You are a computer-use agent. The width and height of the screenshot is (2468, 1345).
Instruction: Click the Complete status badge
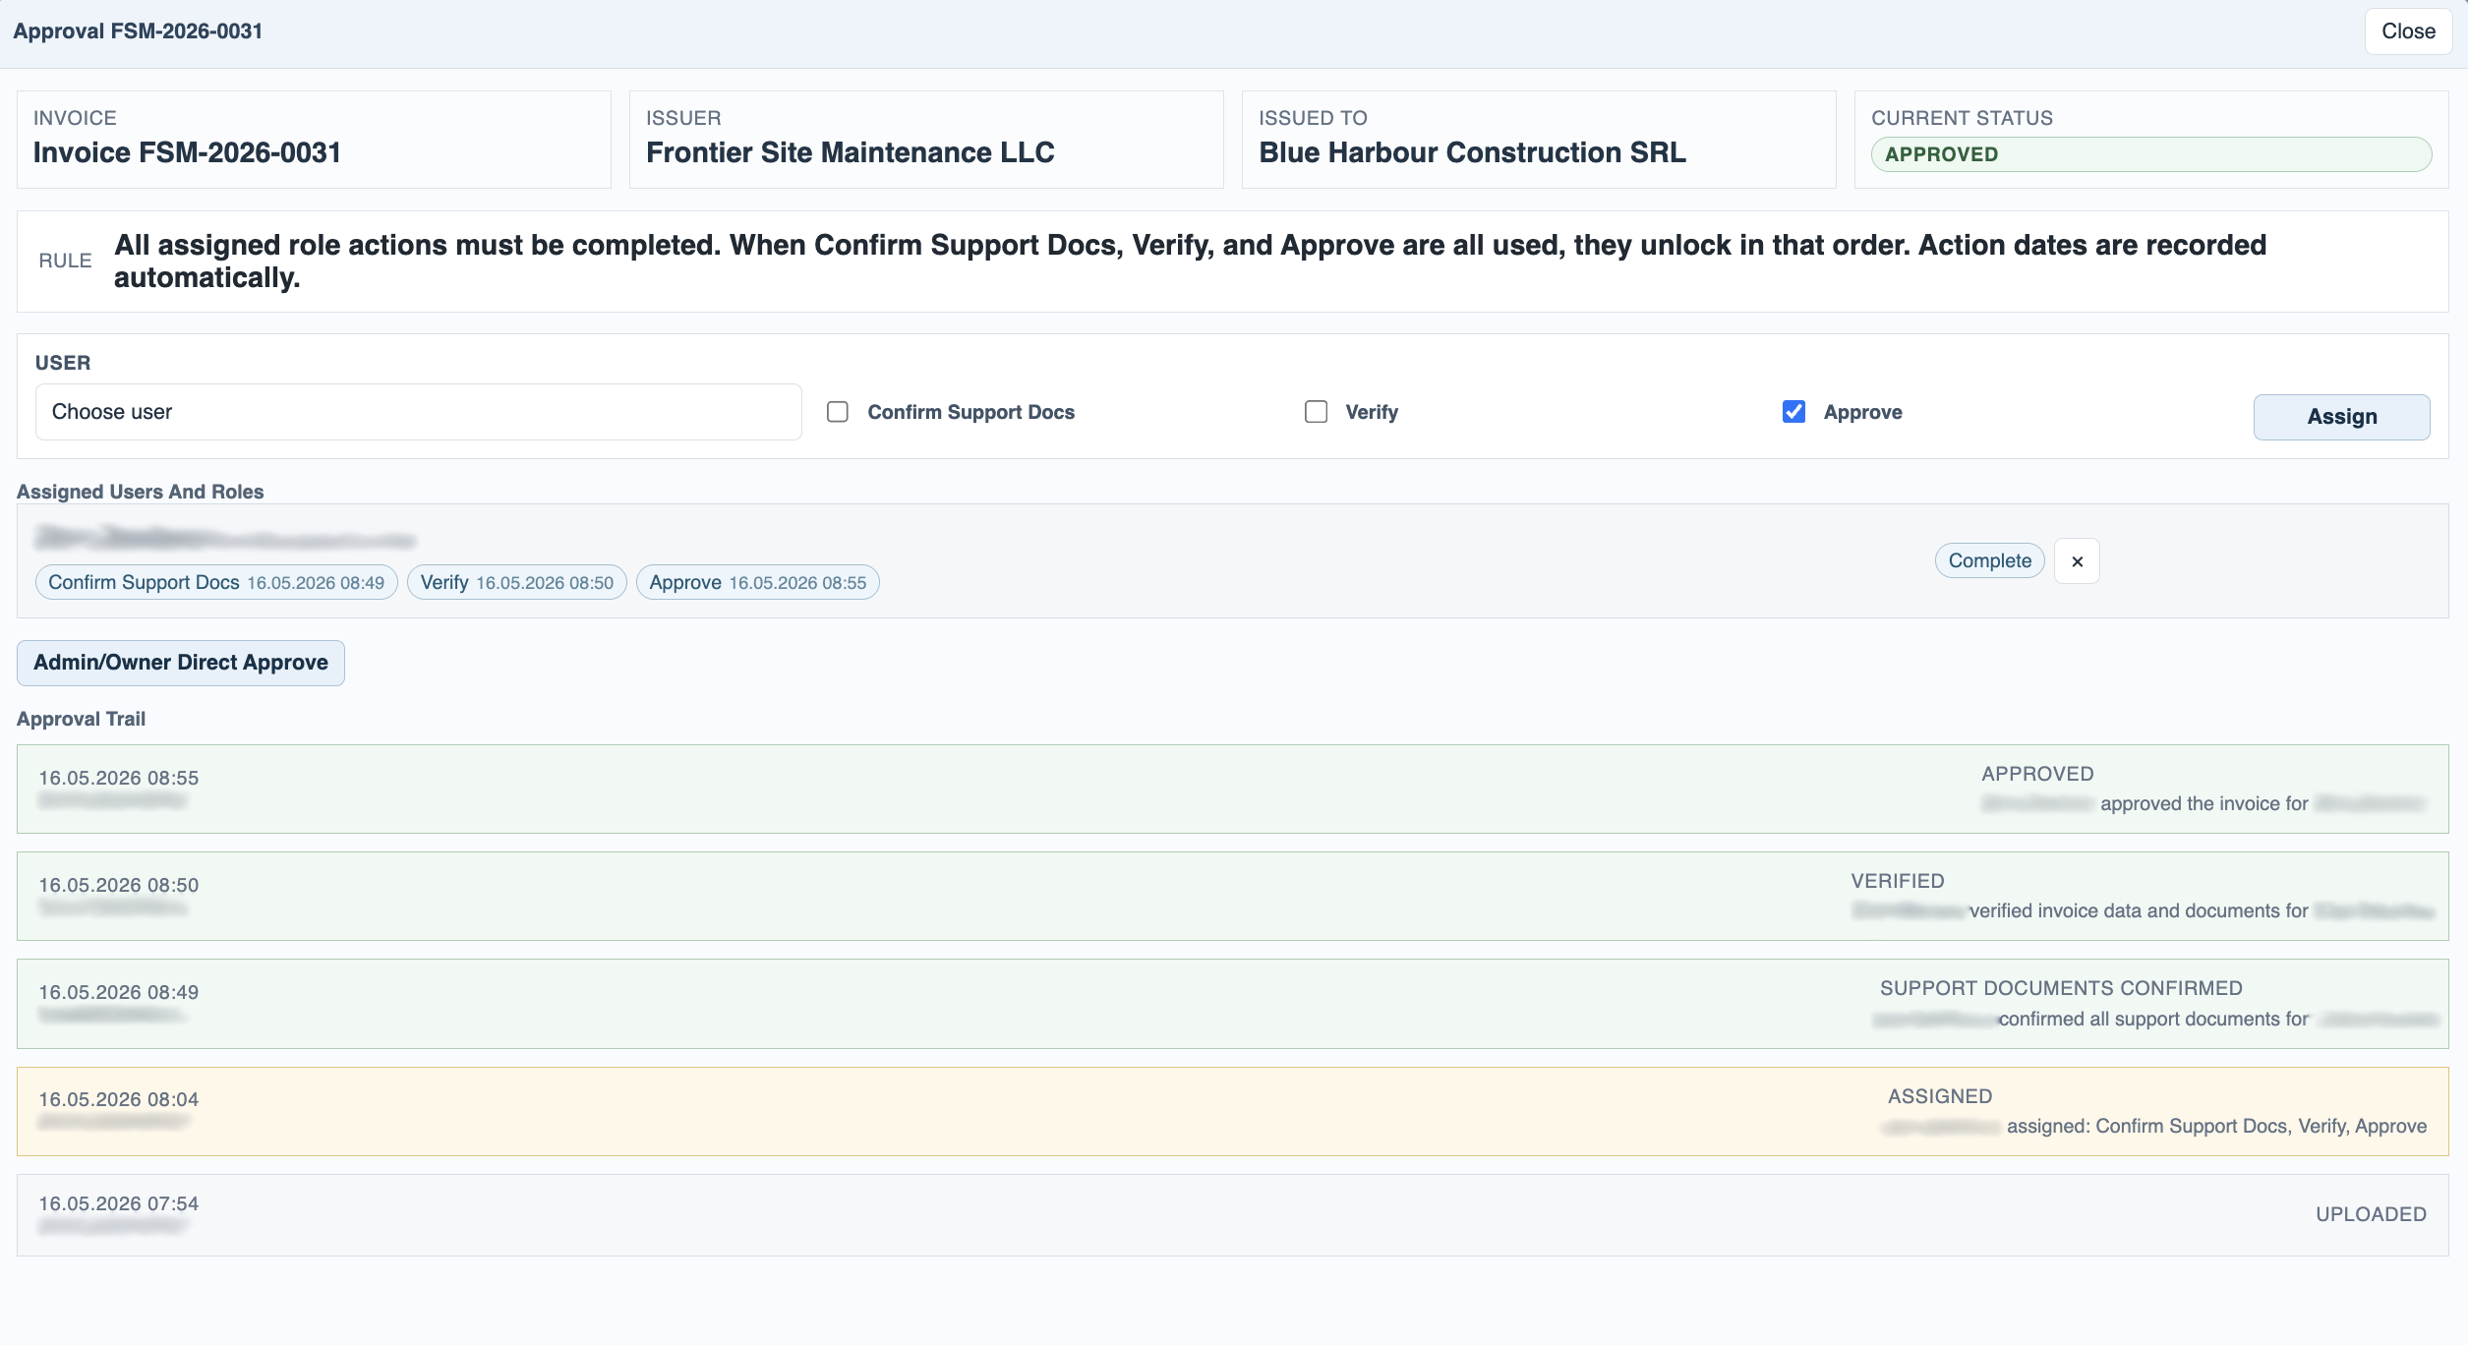click(1990, 560)
